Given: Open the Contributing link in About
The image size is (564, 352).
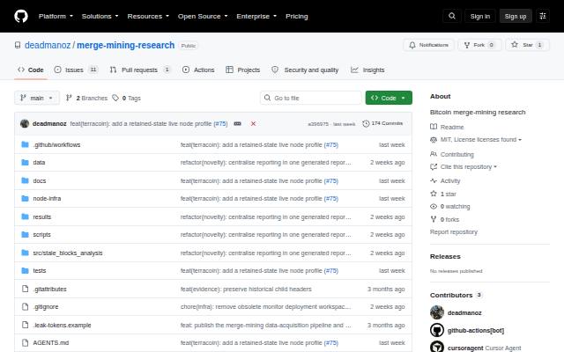Looking at the screenshot, I should point(452,155).
